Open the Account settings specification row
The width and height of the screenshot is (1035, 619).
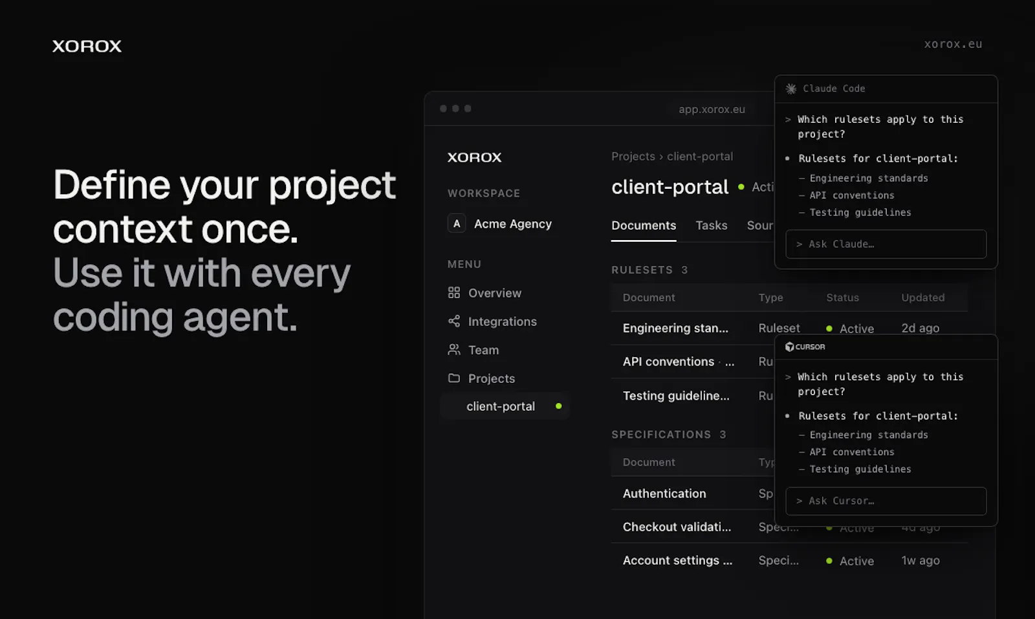click(x=789, y=560)
